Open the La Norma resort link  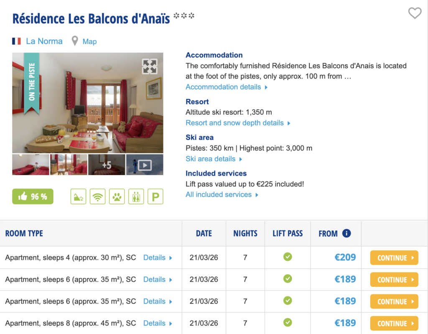point(44,41)
